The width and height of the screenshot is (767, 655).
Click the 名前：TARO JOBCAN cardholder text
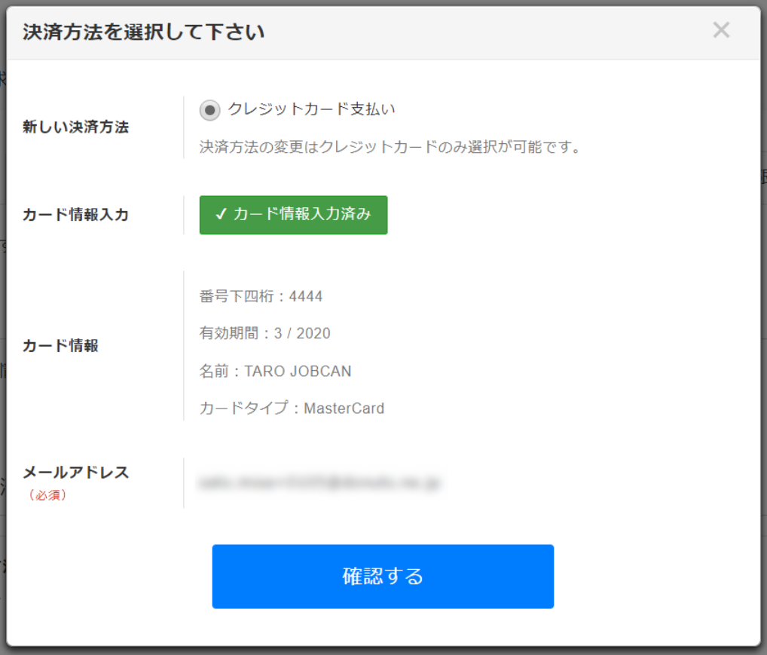pyautogui.click(x=275, y=371)
